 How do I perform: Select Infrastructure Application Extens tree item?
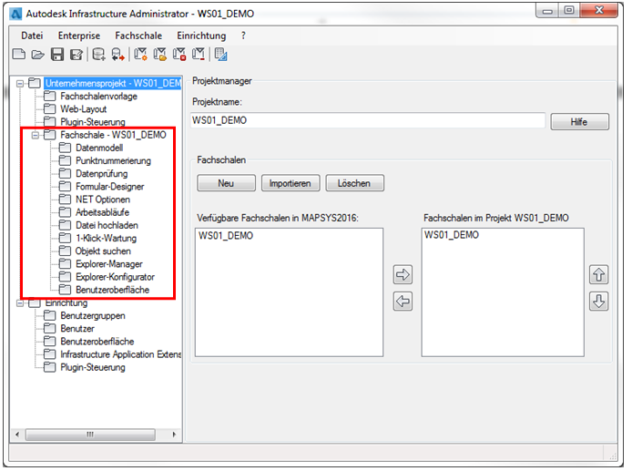pos(120,354)
